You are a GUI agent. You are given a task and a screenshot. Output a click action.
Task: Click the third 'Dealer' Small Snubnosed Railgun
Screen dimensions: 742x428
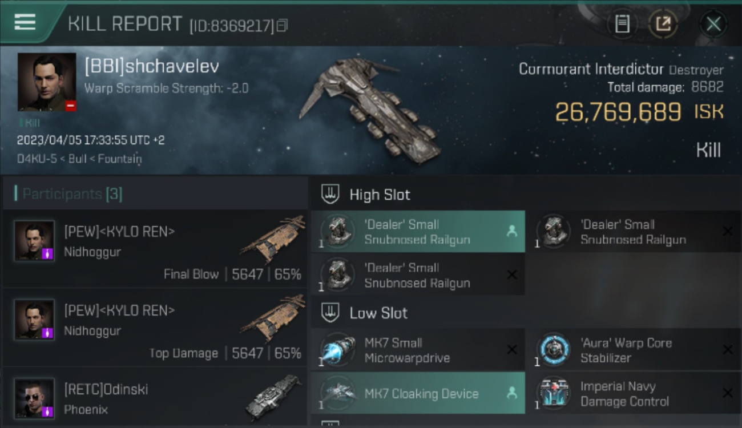pos(418,275)
